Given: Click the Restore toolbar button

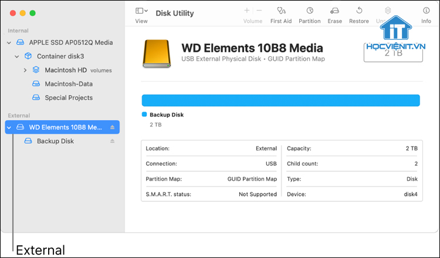Looking at the screenshot, I should 359,15.
